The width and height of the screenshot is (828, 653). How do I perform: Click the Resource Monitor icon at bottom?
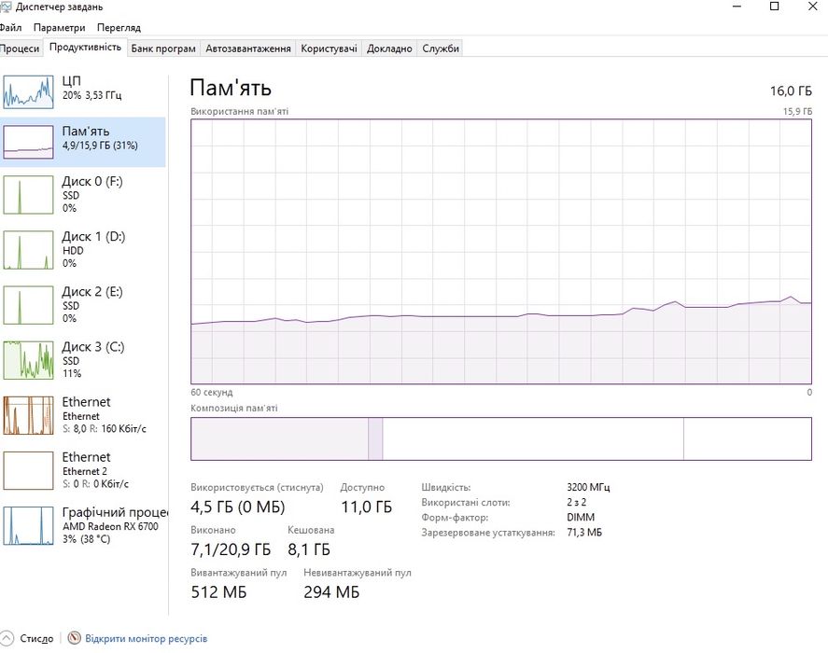click(x=75, y=639)
